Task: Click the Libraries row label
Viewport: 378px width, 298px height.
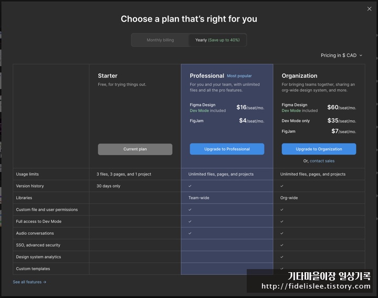Action: (x=24, y=198)
